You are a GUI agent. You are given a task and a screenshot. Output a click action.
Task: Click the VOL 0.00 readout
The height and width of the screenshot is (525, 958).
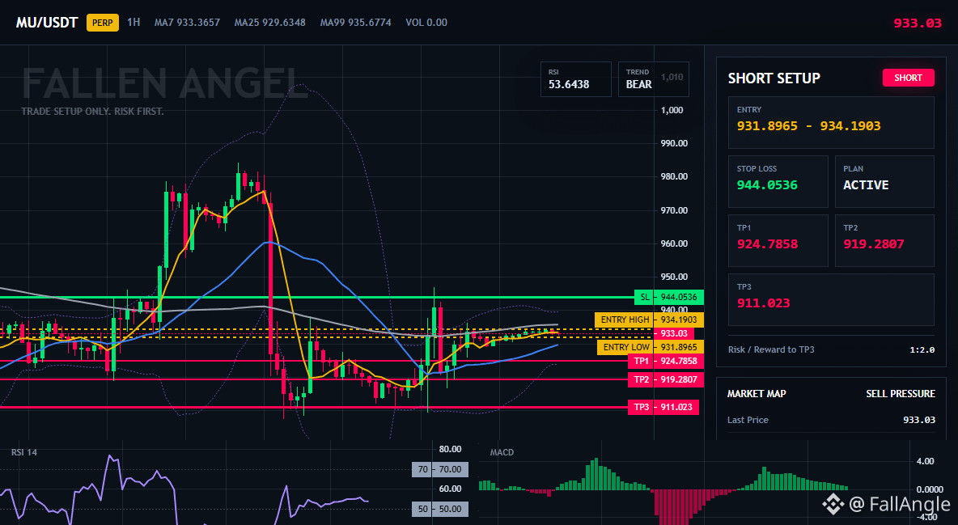point(426,23)
